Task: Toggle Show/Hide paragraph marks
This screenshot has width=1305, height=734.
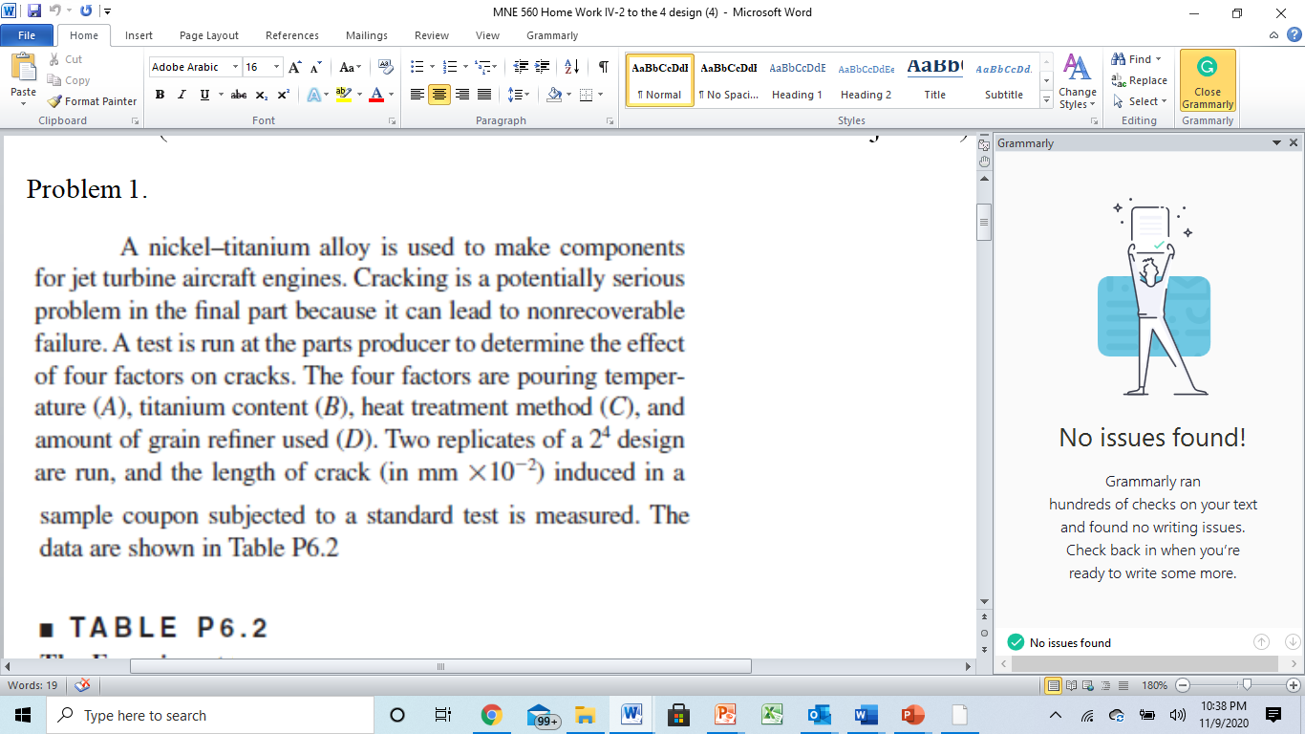Action: (604, 67)
